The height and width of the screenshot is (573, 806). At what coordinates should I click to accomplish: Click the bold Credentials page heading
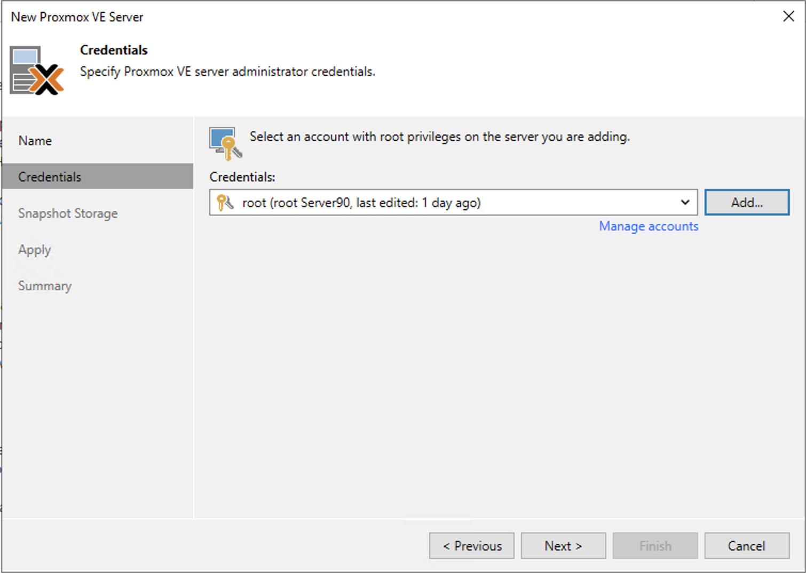tap(114, 50)
